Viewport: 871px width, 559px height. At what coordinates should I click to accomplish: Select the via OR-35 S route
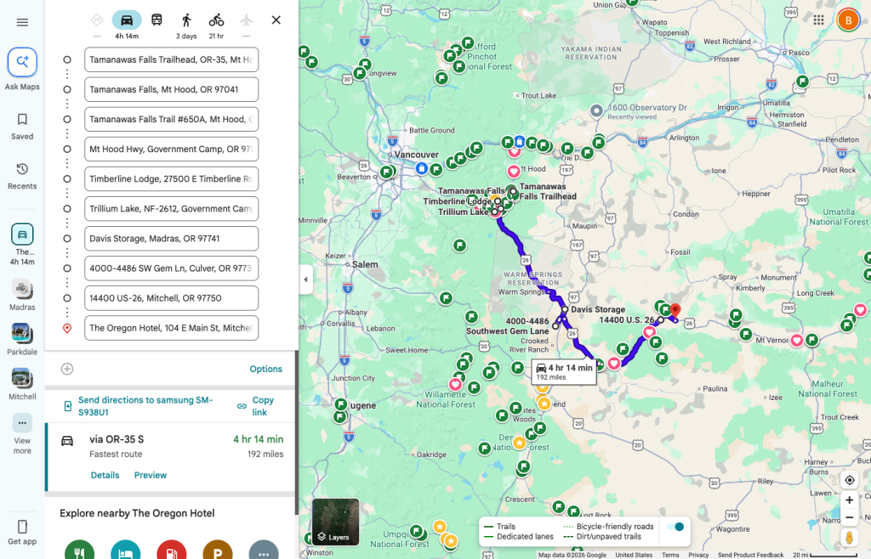(x=171, y=457)
